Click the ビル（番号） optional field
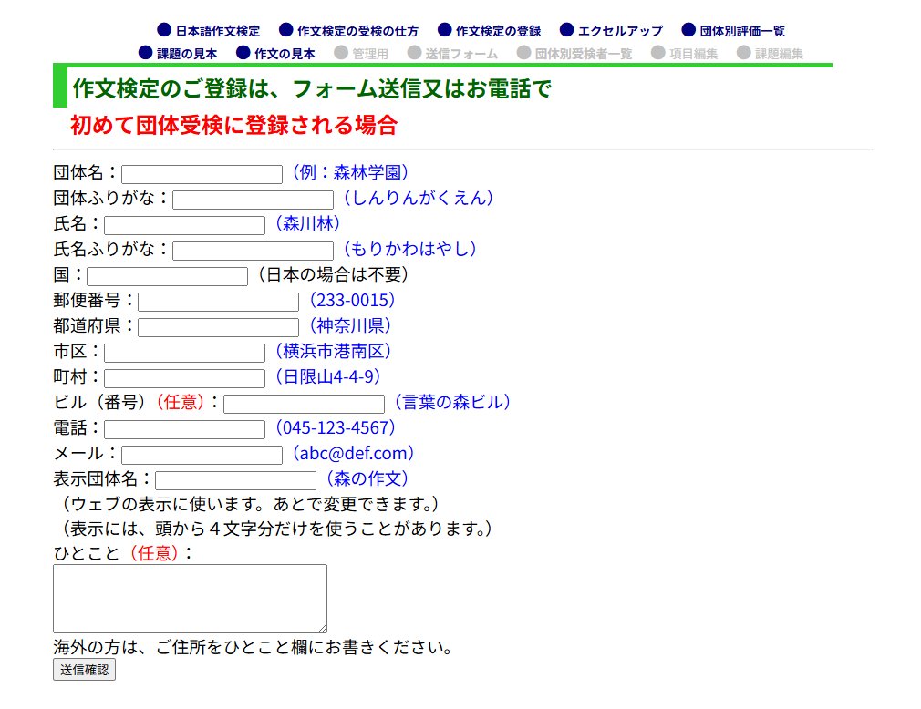Image resolution: width=921 pixels, height=709 pixels. (304, 404)
